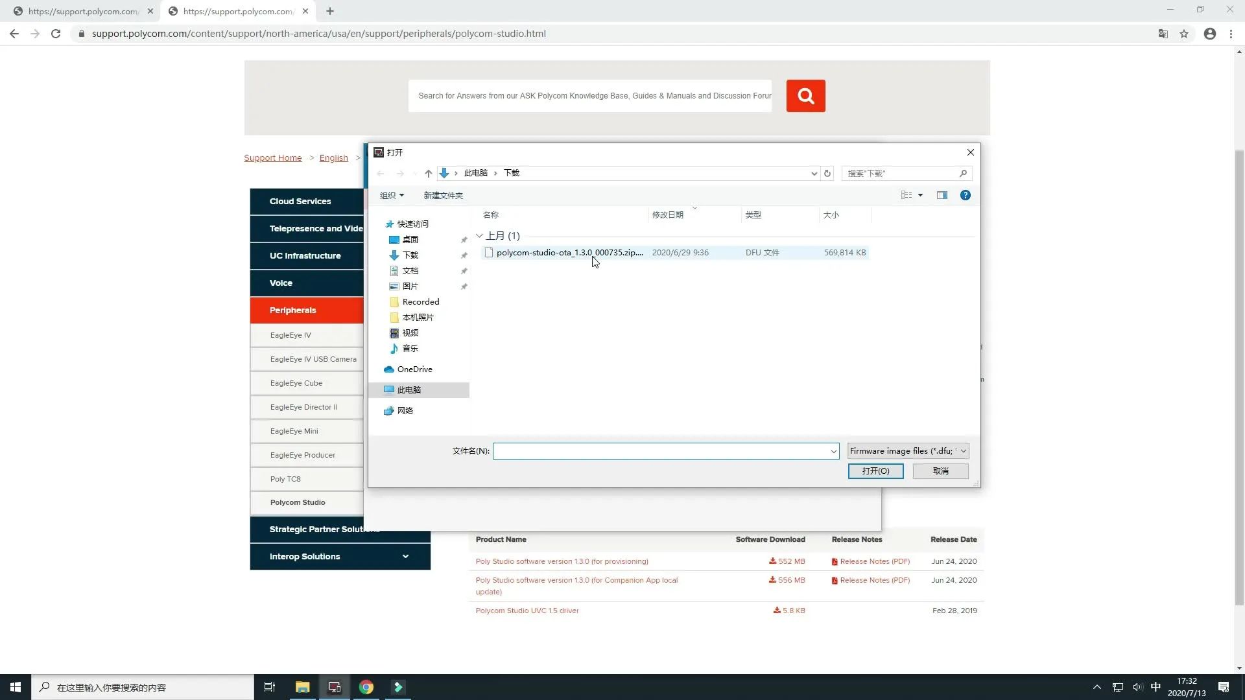Screen dimensions: 1245x700
Task: Select 桌面 in the navigation pane
Action: pyautogui.click(x=410, y=239)
